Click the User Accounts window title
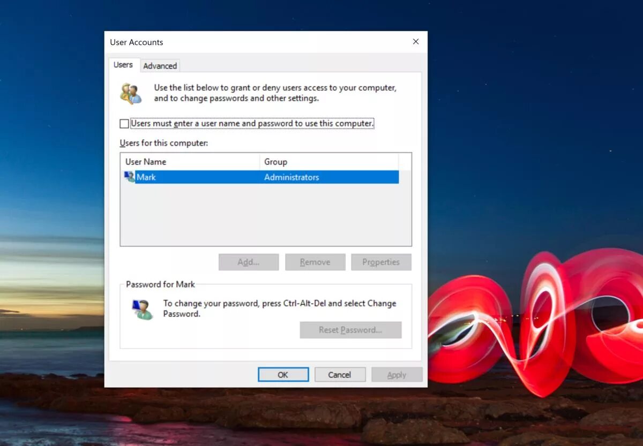643x446 pixels. coord(137,42)
